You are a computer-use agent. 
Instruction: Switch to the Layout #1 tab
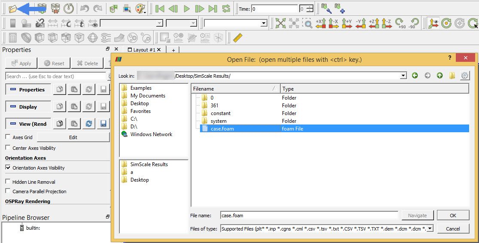[x=144, y=50]
